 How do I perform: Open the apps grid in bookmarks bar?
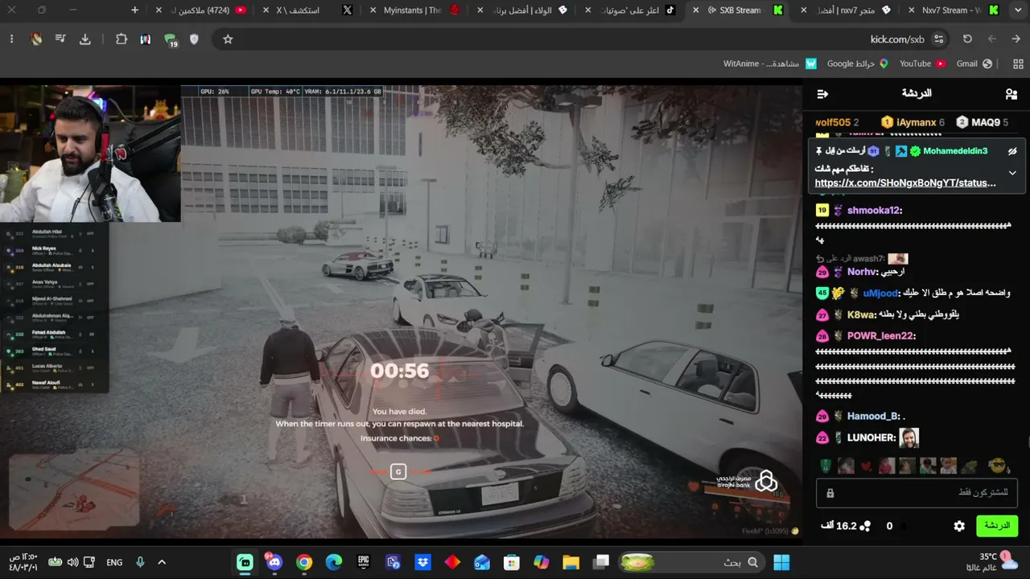(x=1018, y=64)
